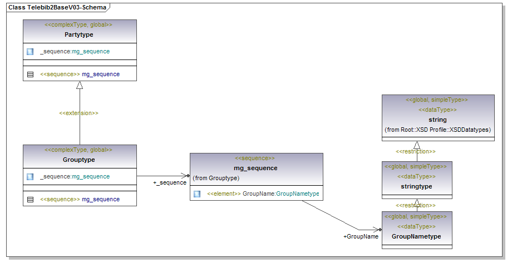Choose the GroupNametype class box
The height and width of the screenshot is (268, 517).
(417, 236)
